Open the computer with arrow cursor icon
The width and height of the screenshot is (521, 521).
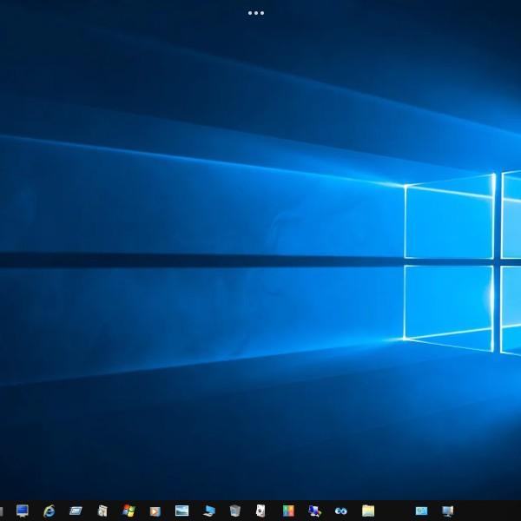coord(314,511)
